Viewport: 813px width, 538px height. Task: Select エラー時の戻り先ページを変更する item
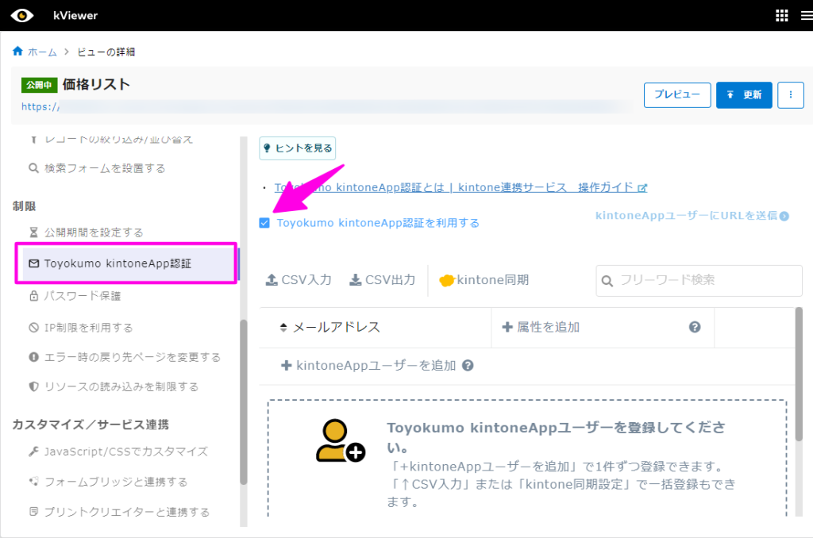click(x=133, y=357)
